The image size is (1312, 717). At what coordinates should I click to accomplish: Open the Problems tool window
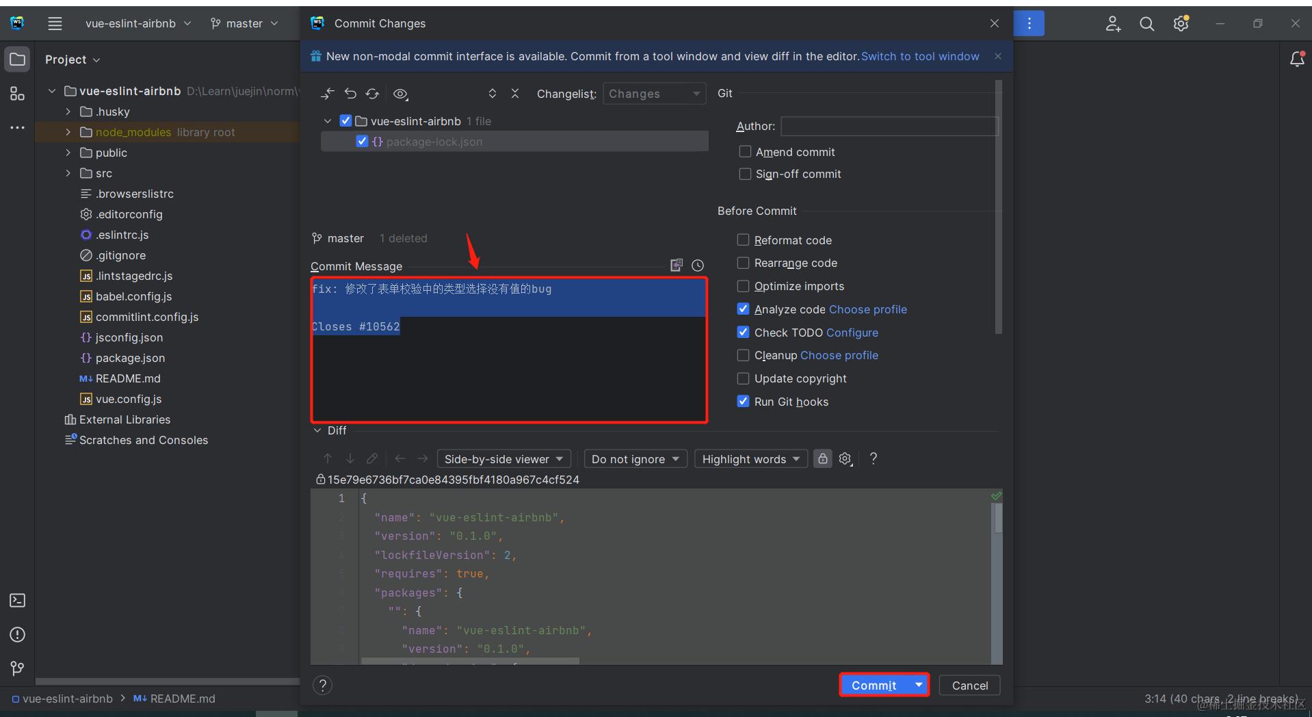click(18, 635)
